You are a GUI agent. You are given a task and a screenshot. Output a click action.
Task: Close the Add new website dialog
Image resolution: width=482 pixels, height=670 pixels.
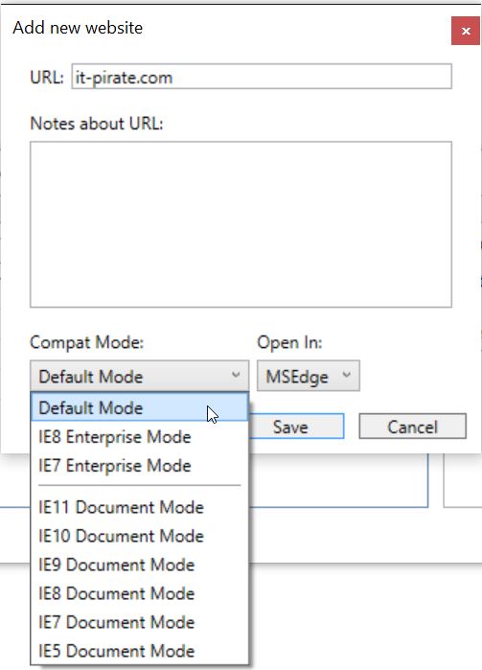pyautogui.click(x=466, y=31)
